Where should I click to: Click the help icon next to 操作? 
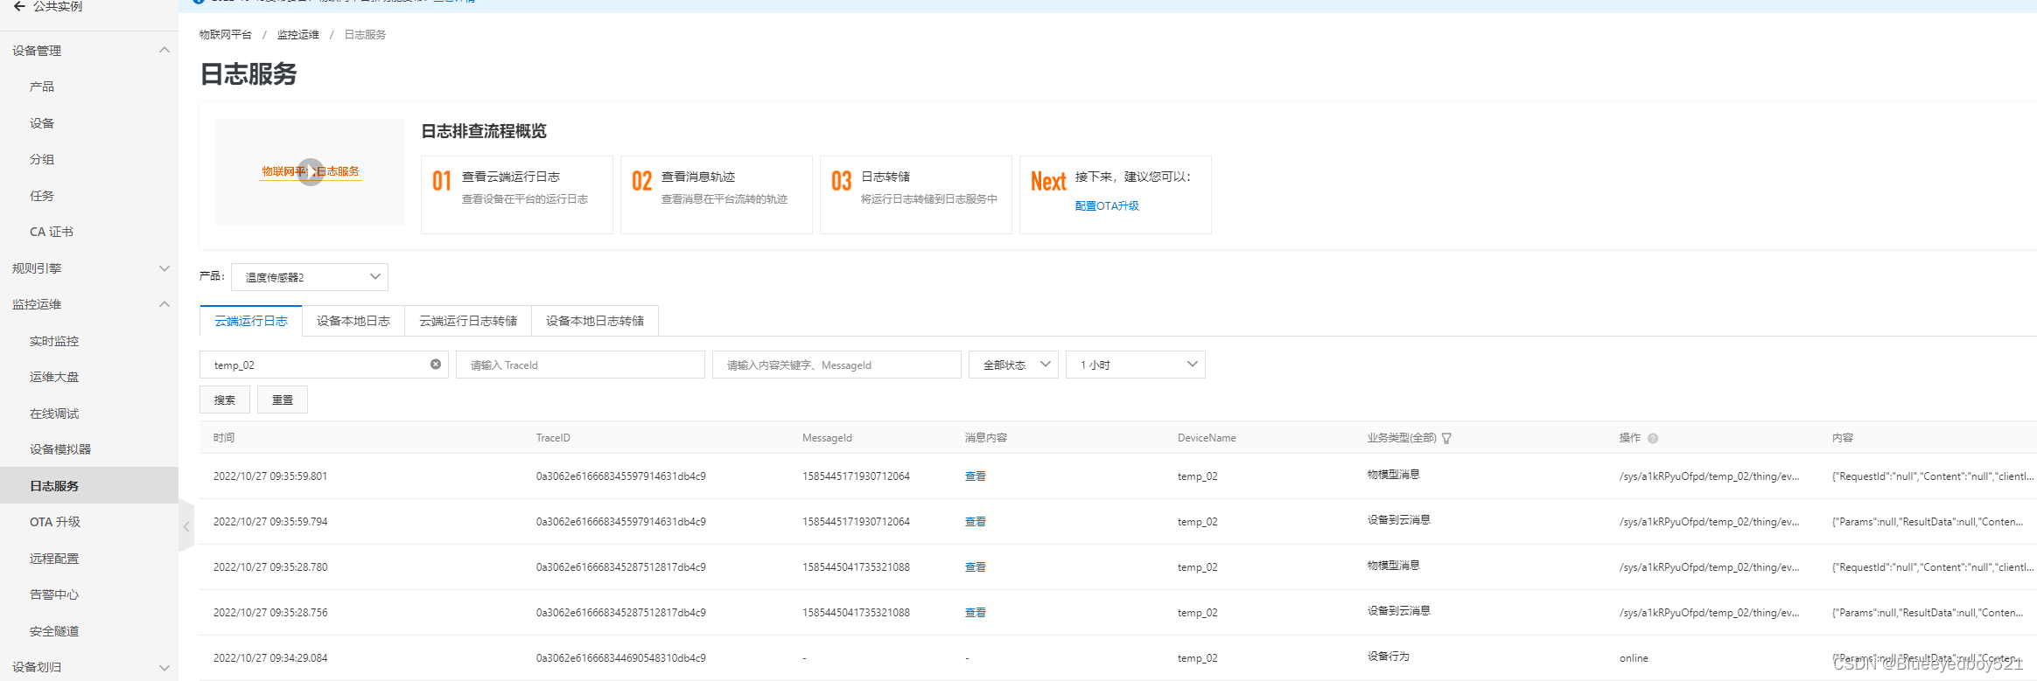point(1653,438)
